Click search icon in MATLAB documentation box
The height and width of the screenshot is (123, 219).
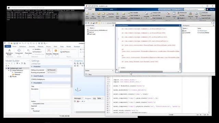205,9
